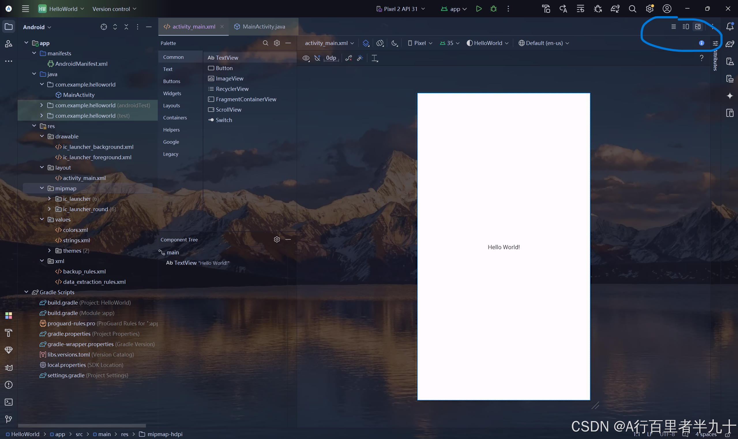Select the Button item in the Palette
Screen dimensions: 738x439
point(224,68)
